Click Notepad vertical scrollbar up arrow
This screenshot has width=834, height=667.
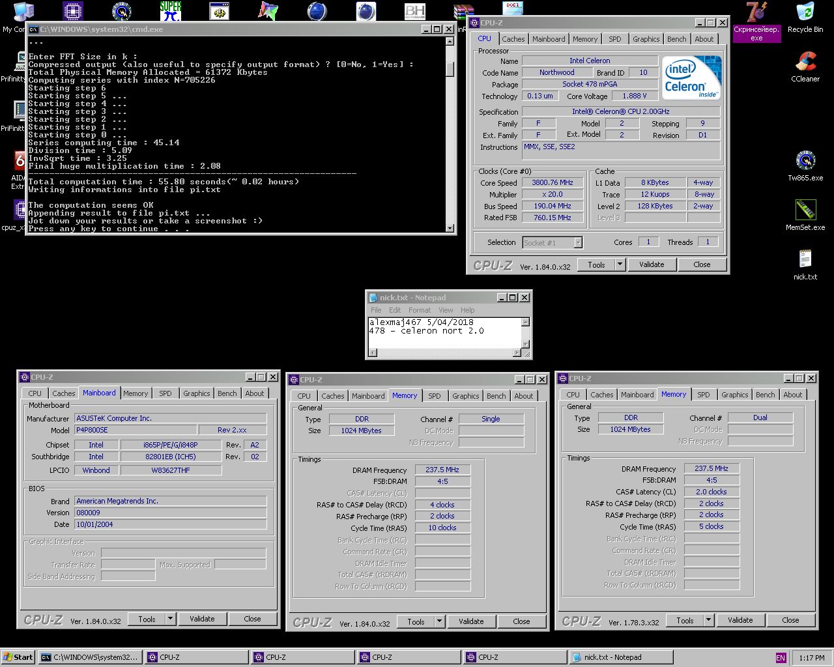pos(526,322)
